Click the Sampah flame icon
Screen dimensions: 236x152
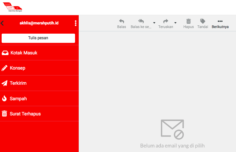4,98
